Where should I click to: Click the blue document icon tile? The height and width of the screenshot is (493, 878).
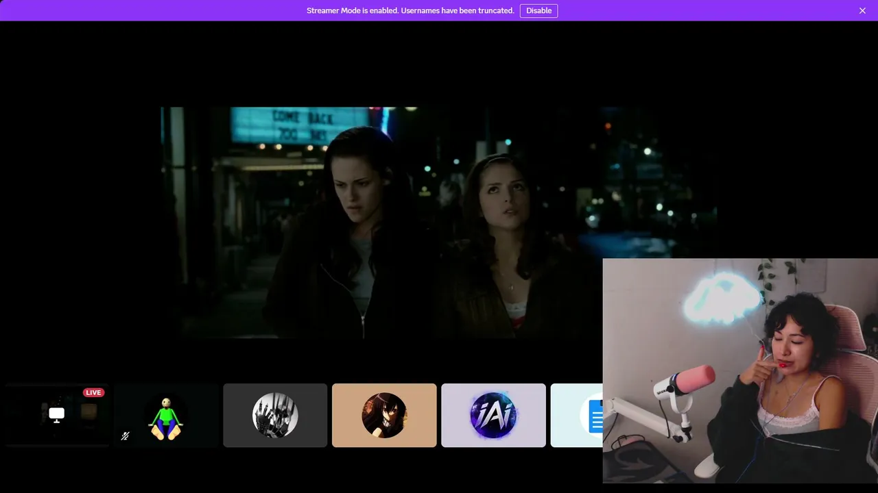(577, 415)
